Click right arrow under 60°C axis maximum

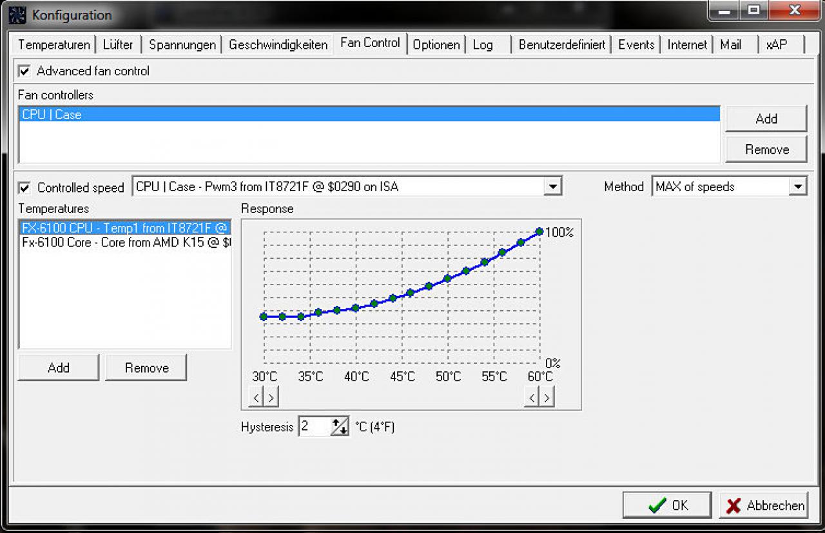click(547, 398)
